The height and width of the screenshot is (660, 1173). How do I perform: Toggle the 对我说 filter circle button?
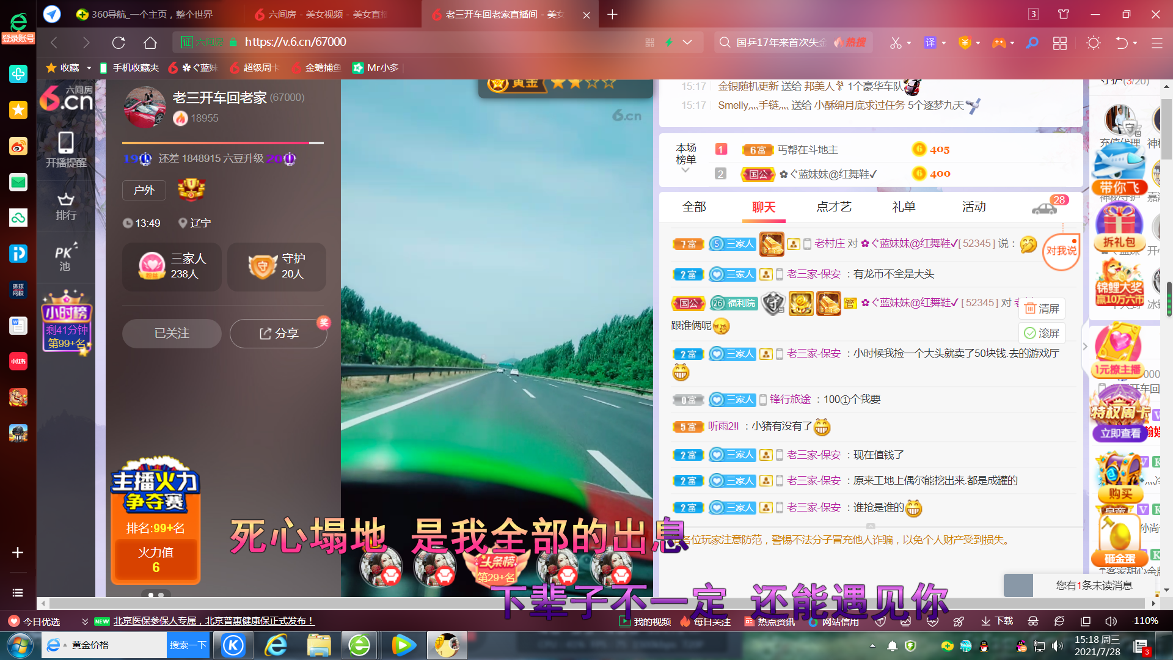pos(1061,251)
